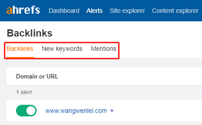Navigate to Content explorer
Image resolution: width=202 pixels, height=125 pixels.
pos(175,11)
